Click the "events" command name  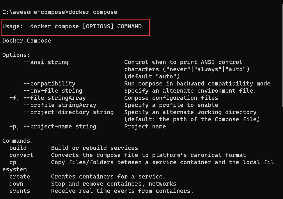coord(20,191)
